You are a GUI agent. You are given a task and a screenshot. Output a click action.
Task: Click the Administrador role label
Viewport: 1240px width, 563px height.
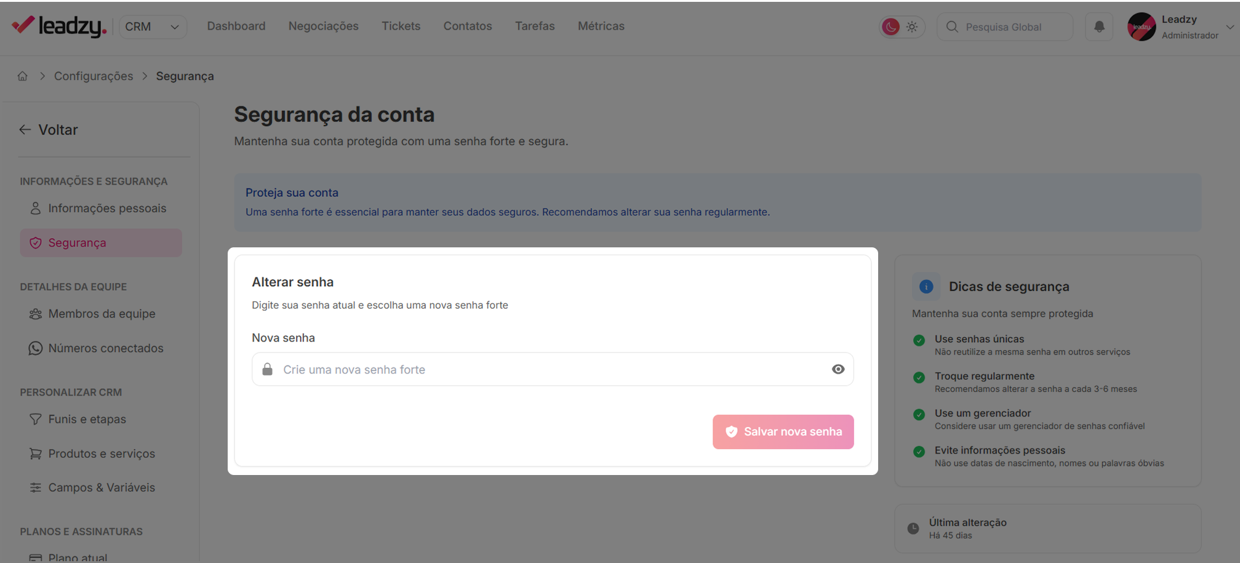pos(1190,36)
